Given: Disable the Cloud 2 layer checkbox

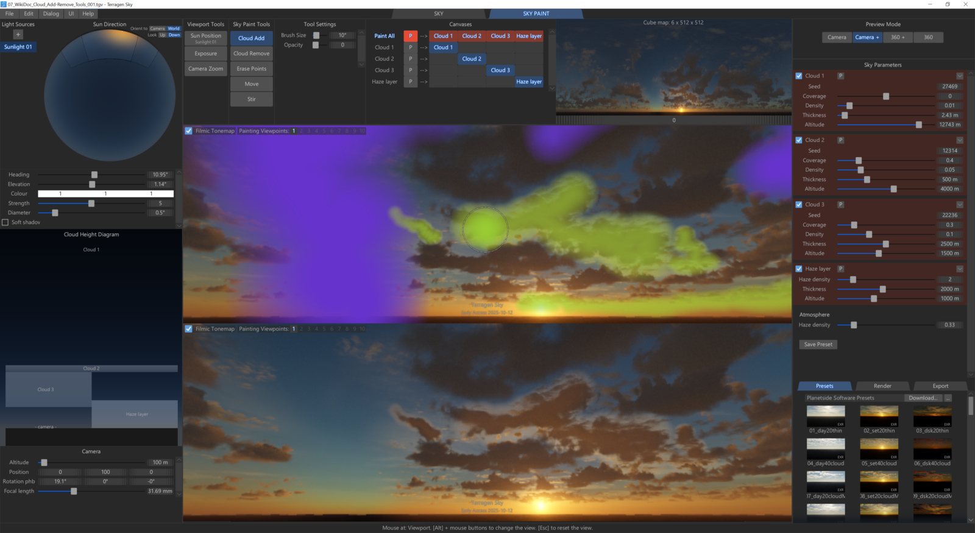Looking at the screenshot, I should [799, 140].
